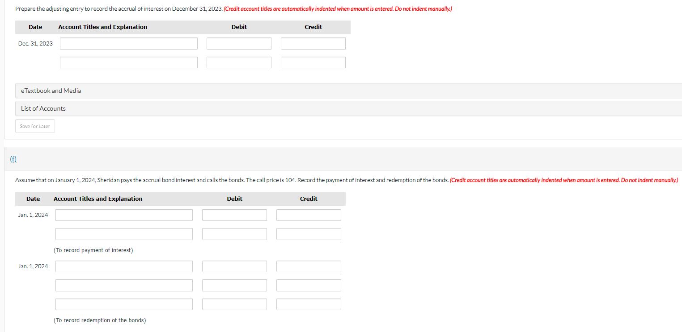Click the Credit field in the last redemption row
Screen dimensions: 682x332
[x=308, y=304]
